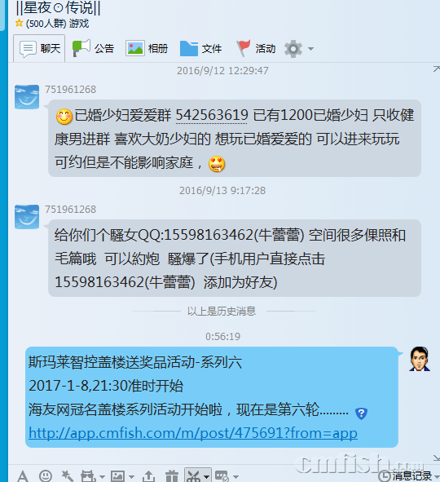Click the group number 542563619 link
Image resolution: width=440 pixels, height=482 pixels.
pyautogui.click(x=212, y=115)
